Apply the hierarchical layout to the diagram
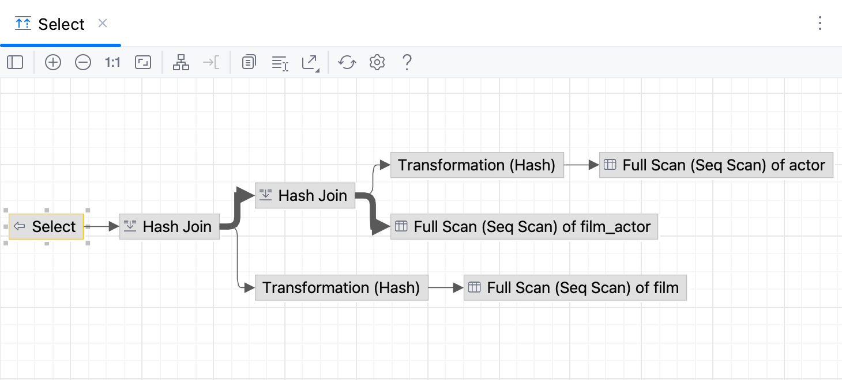The width and height of the screenshot is (842, 380). pos(181,62)
